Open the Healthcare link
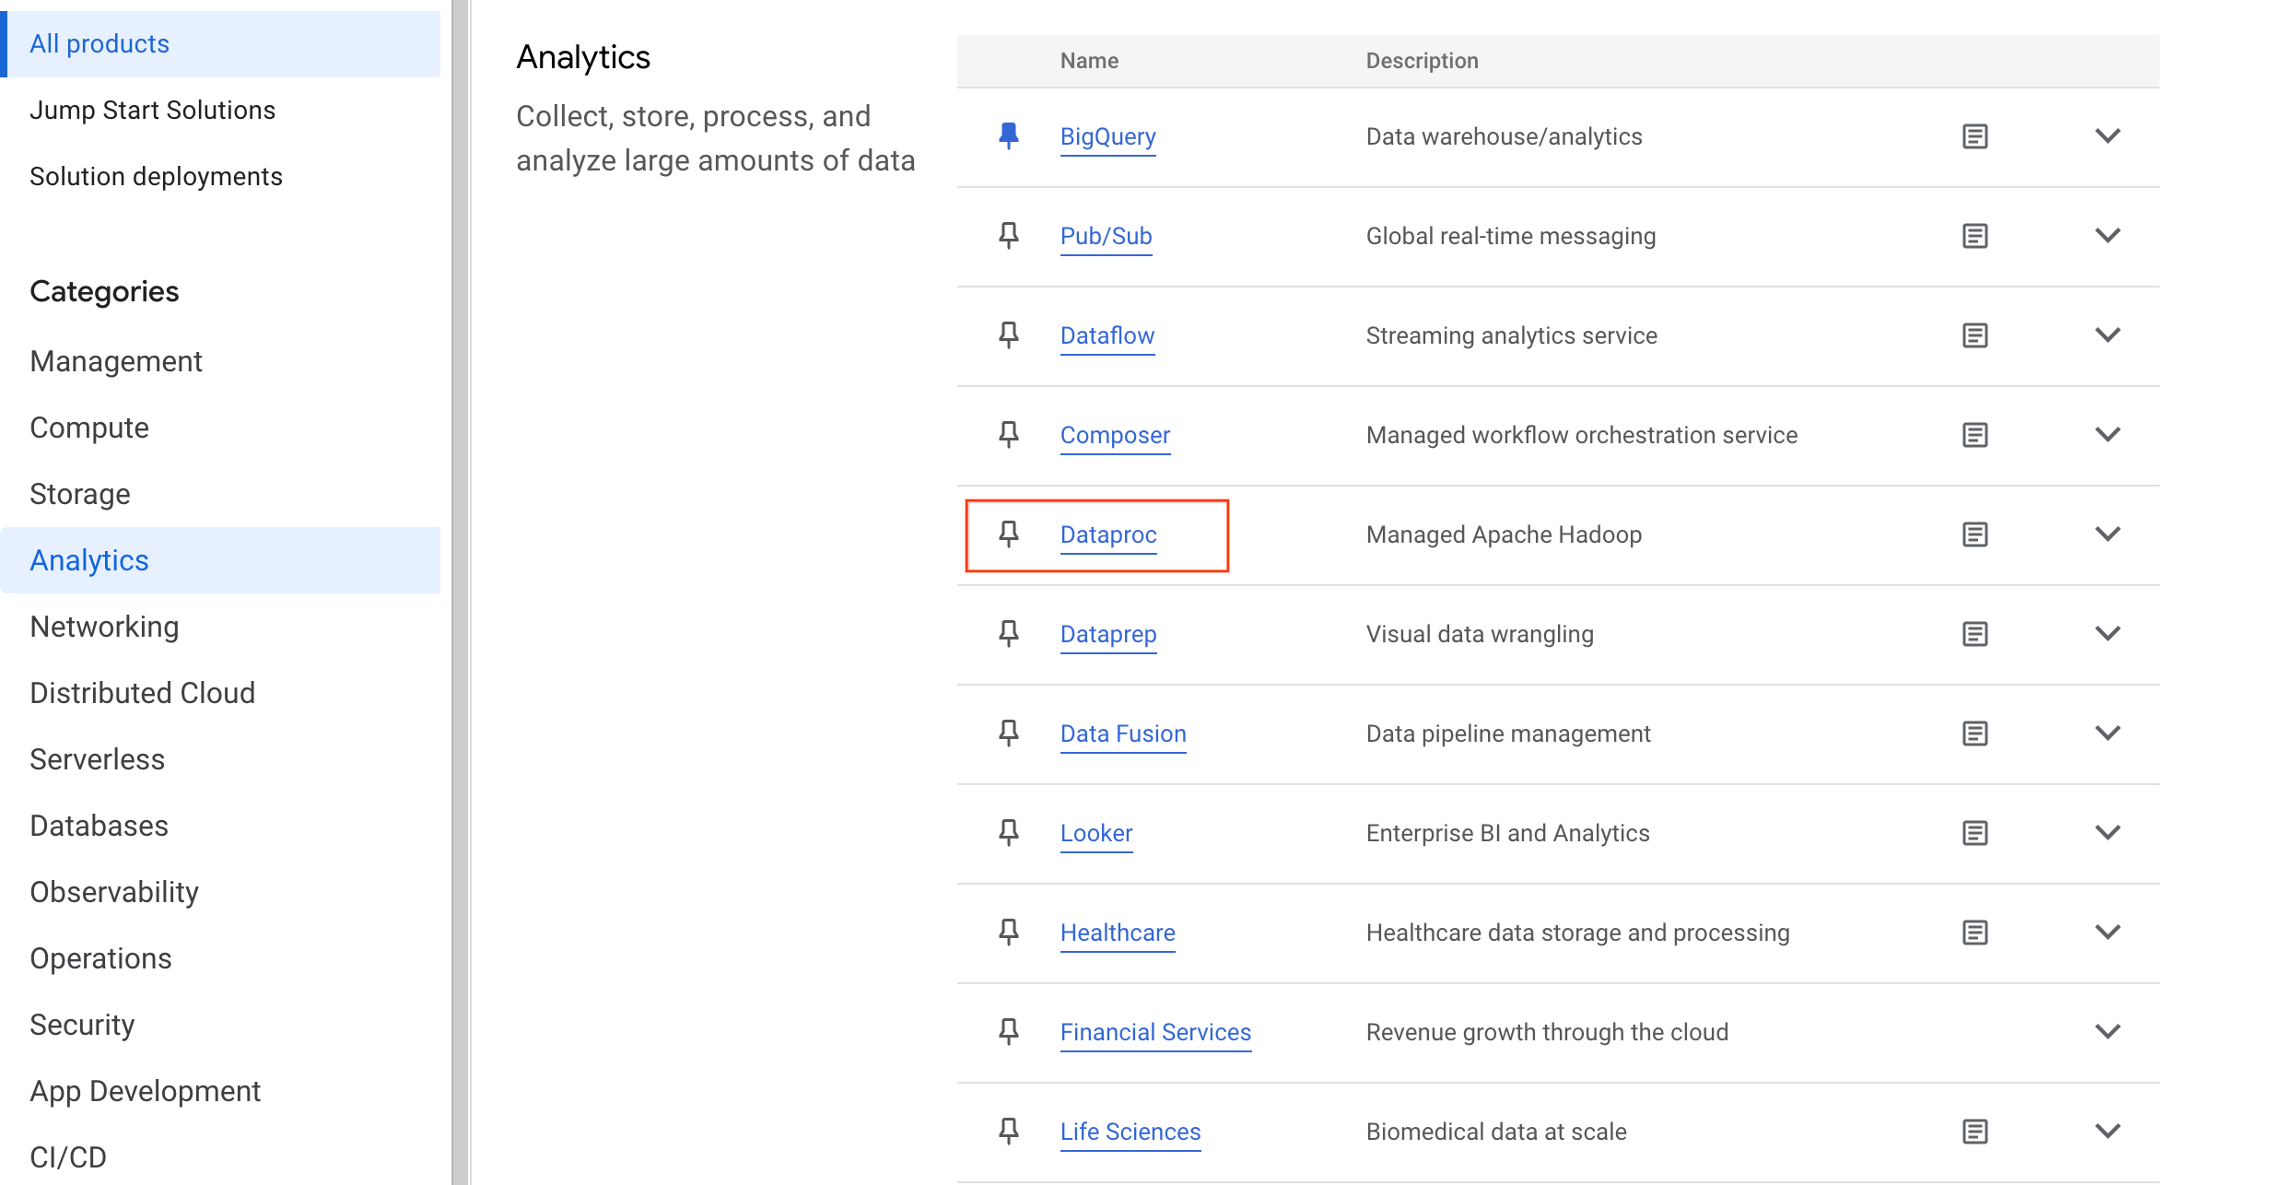2272x1185 pixels. click(x=1118, y=933)
